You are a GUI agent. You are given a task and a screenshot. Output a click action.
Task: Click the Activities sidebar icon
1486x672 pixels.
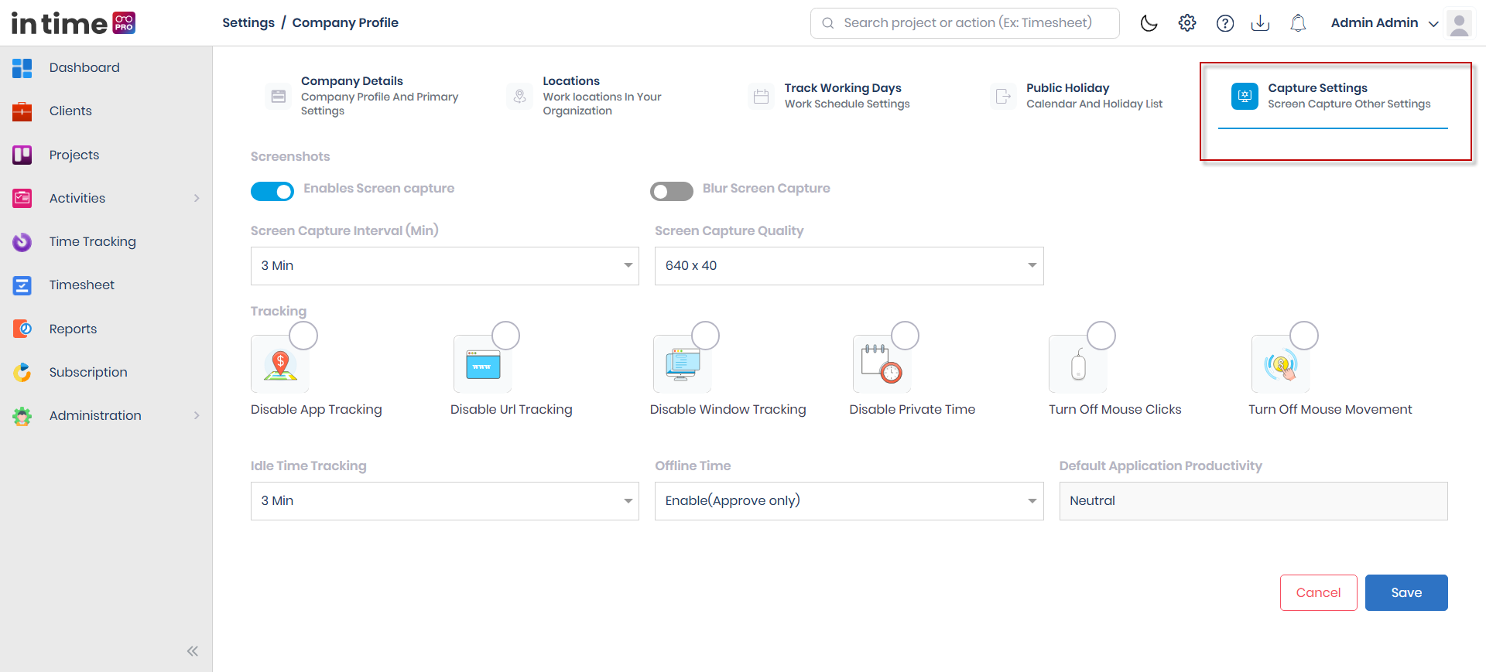22,199
